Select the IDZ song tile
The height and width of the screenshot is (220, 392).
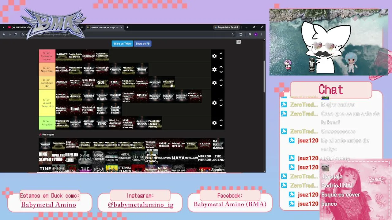[x=115, y=83]
